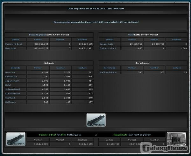
Task: Click Hotel Verlust value 859
Action: [90, 85]
